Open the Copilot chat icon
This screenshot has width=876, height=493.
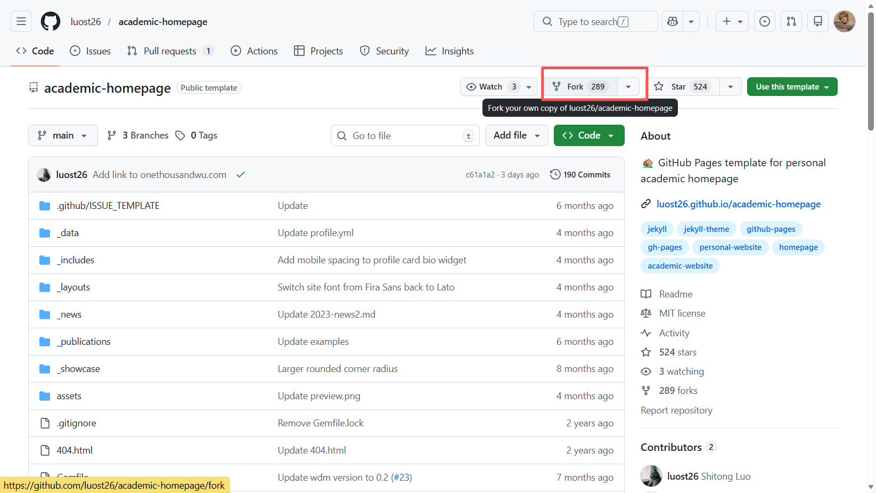click(x=673, y=21)
